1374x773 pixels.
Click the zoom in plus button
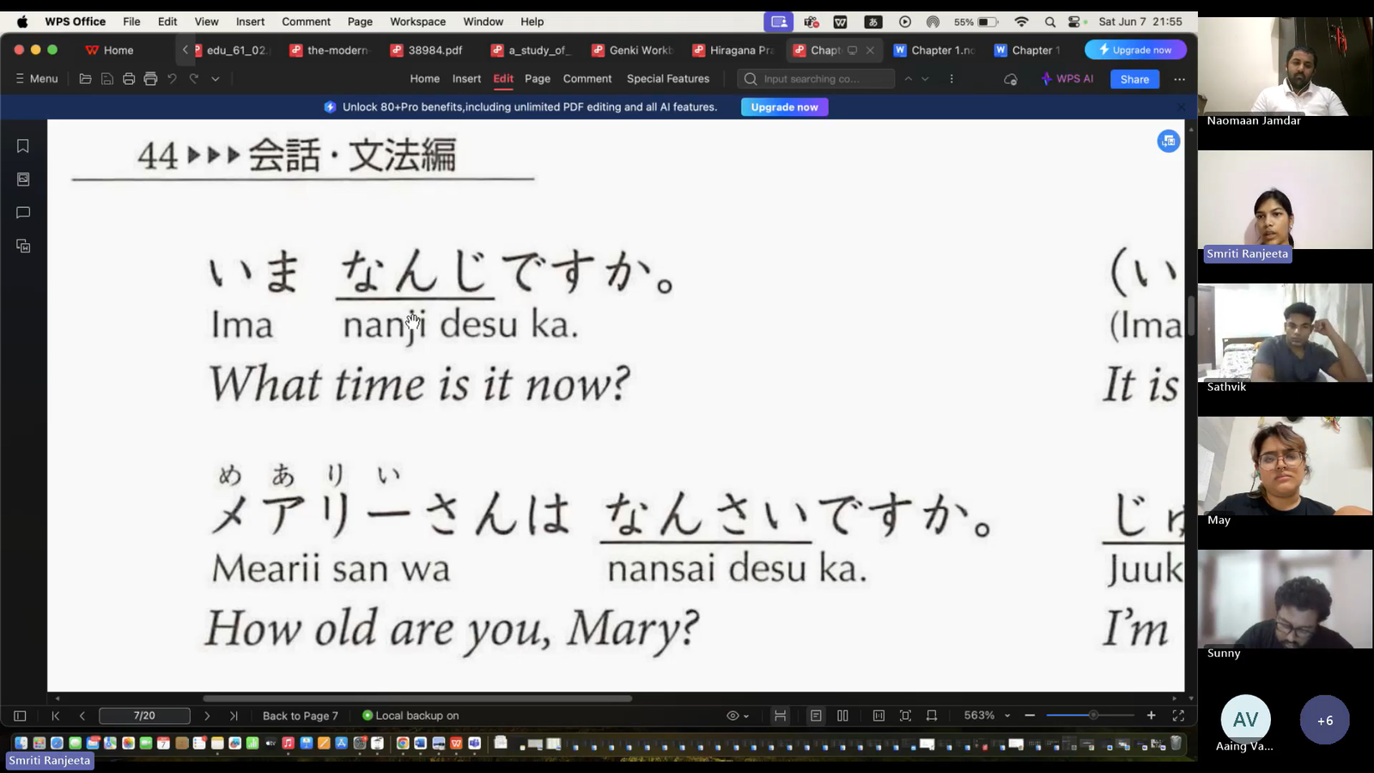pyautogui.click(x=1152, y=715)
